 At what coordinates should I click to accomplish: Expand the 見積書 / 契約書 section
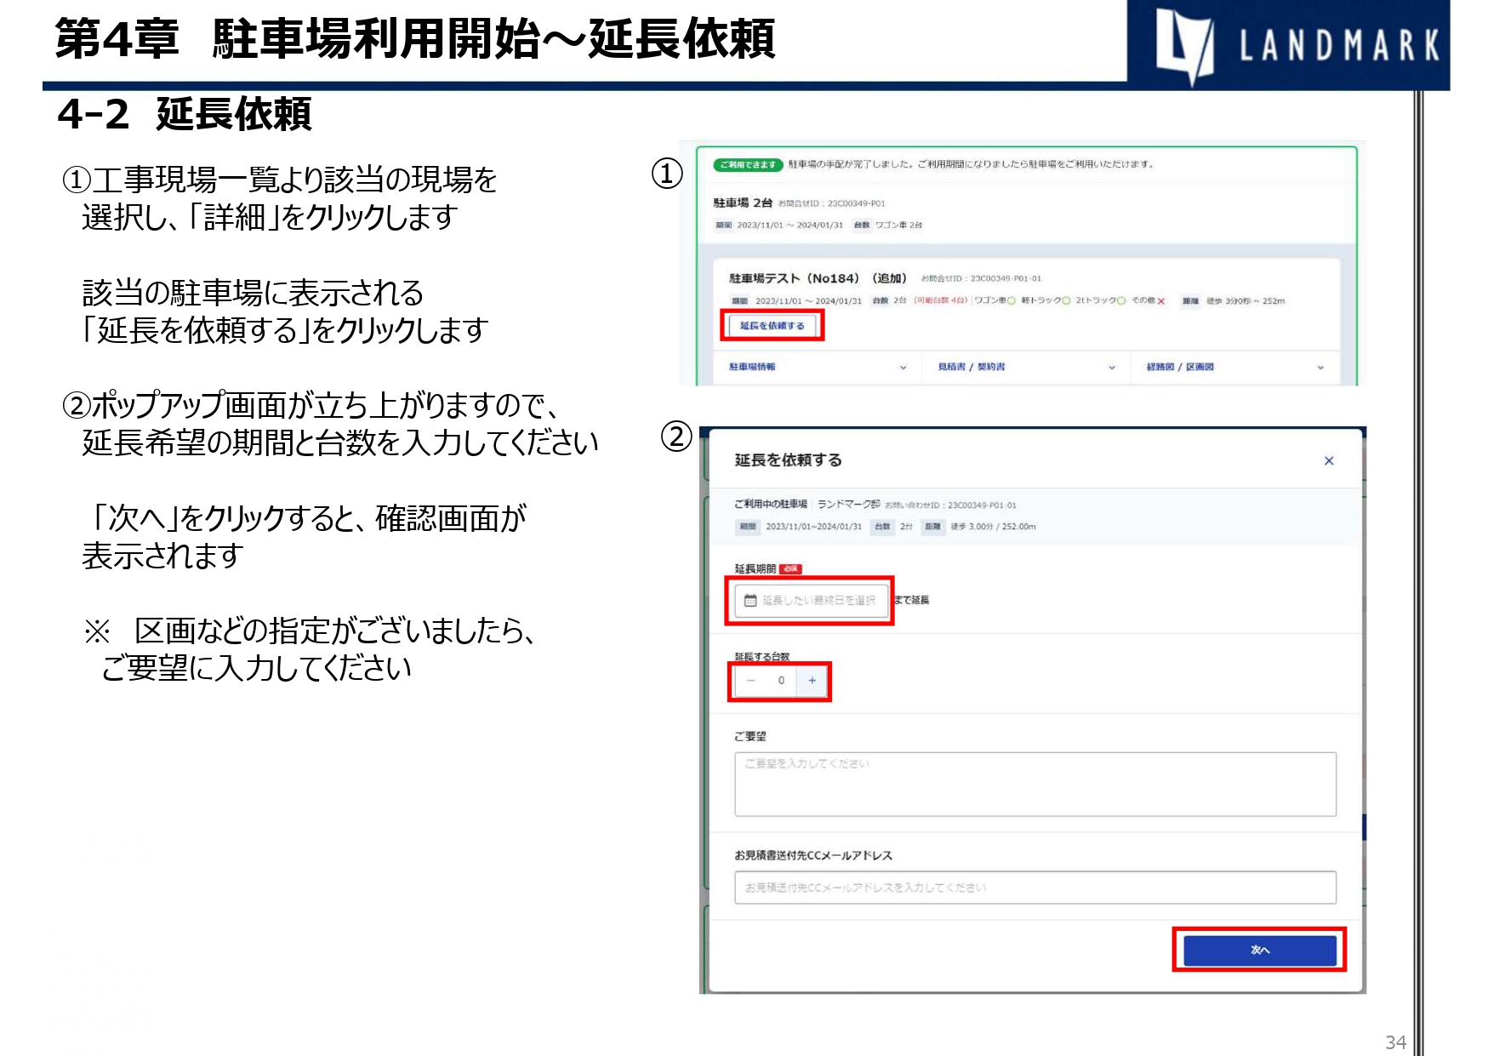[1026, 367]
